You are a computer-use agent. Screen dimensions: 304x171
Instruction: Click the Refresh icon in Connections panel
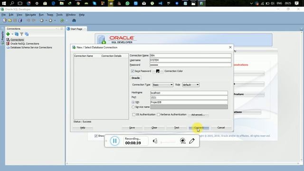coord(17,34)
